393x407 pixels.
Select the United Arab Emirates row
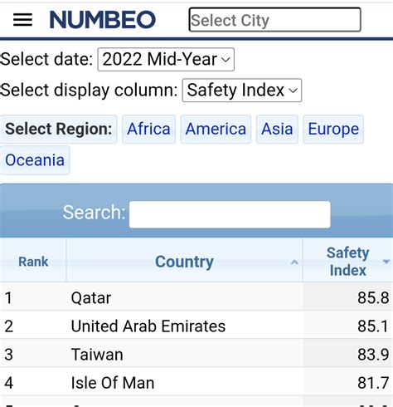196,326
